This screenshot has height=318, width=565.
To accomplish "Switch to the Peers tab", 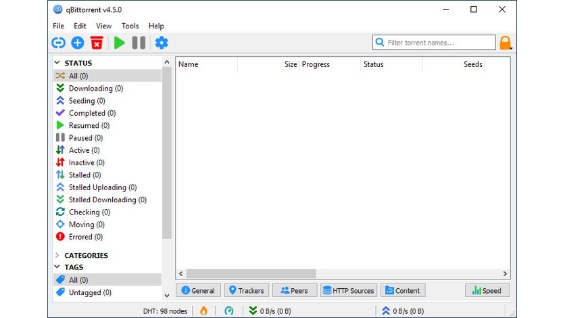I will point(295,290).
